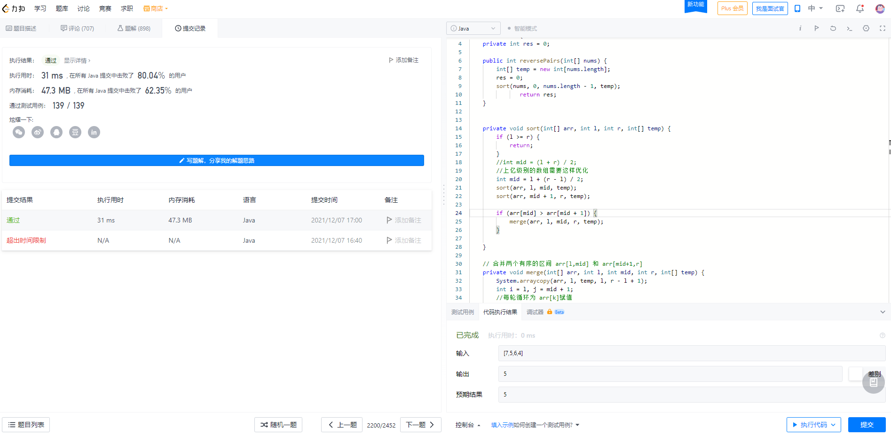The image size is (891, 436).
Task: Click the panel divider handle between description and editor
Action: pos(444,194)
